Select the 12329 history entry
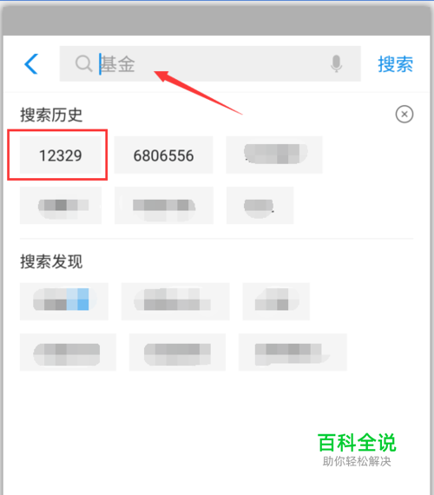The width and height of the screenshot is (434, 495). coord(60,155)
